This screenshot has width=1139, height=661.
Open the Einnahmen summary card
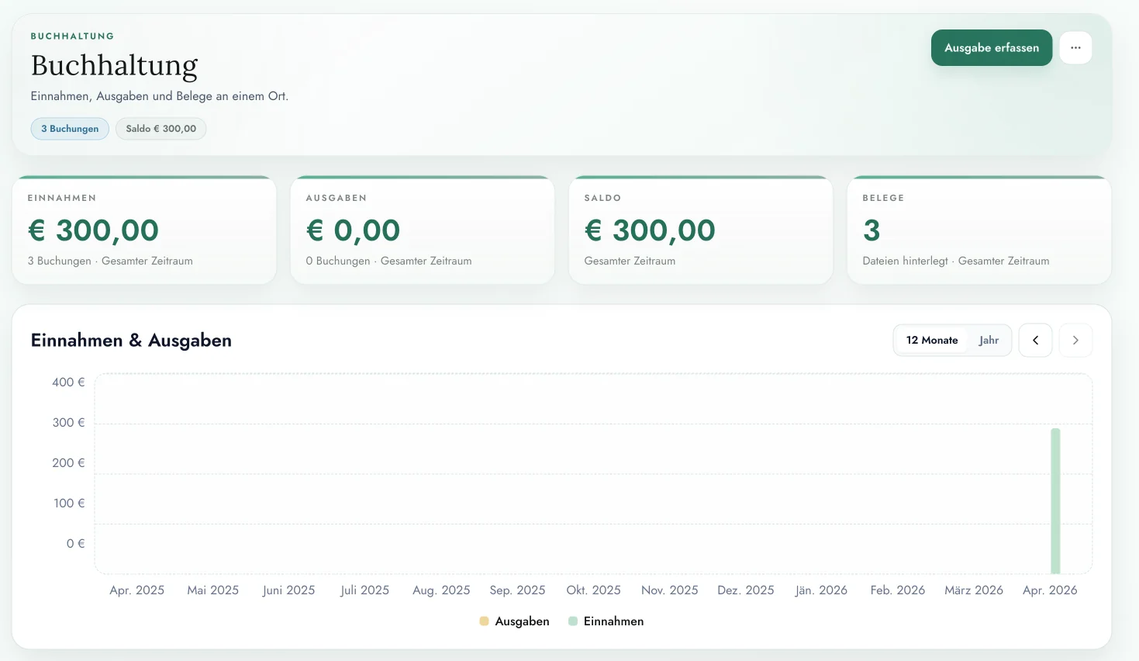point(144,230)
